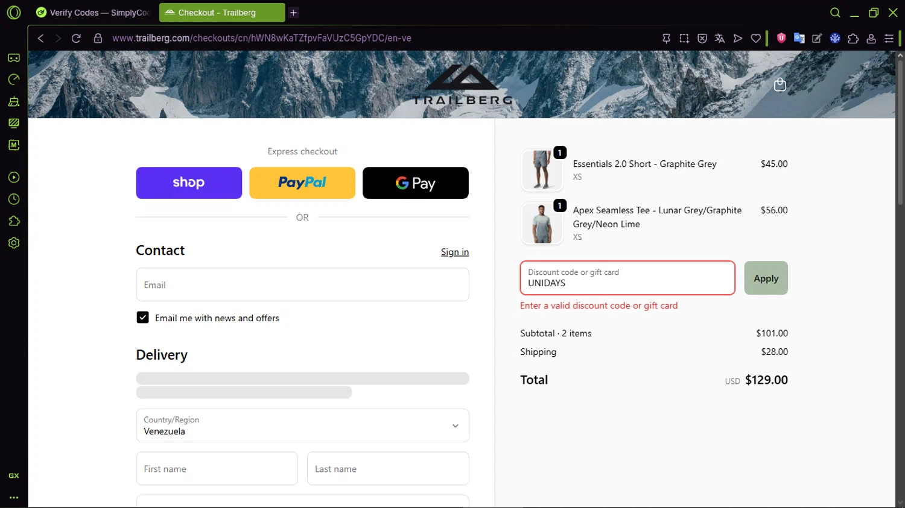Click the GX badge at sidebar bottom

13,475
